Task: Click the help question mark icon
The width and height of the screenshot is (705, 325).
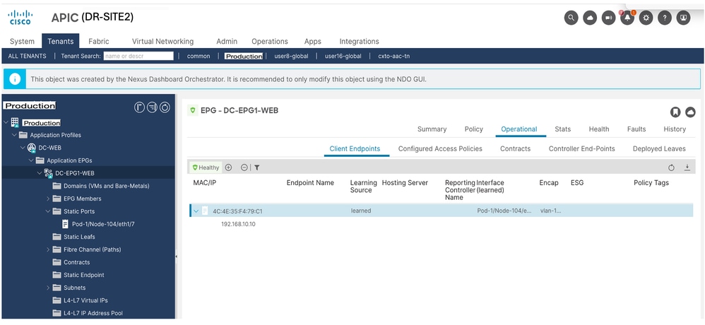Action: tap(665, 18)
